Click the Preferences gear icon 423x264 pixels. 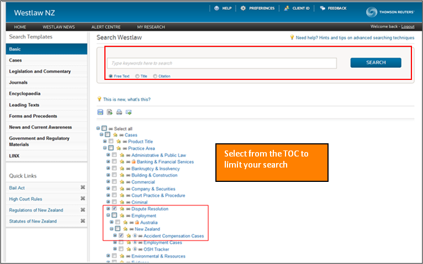[243, 8]
